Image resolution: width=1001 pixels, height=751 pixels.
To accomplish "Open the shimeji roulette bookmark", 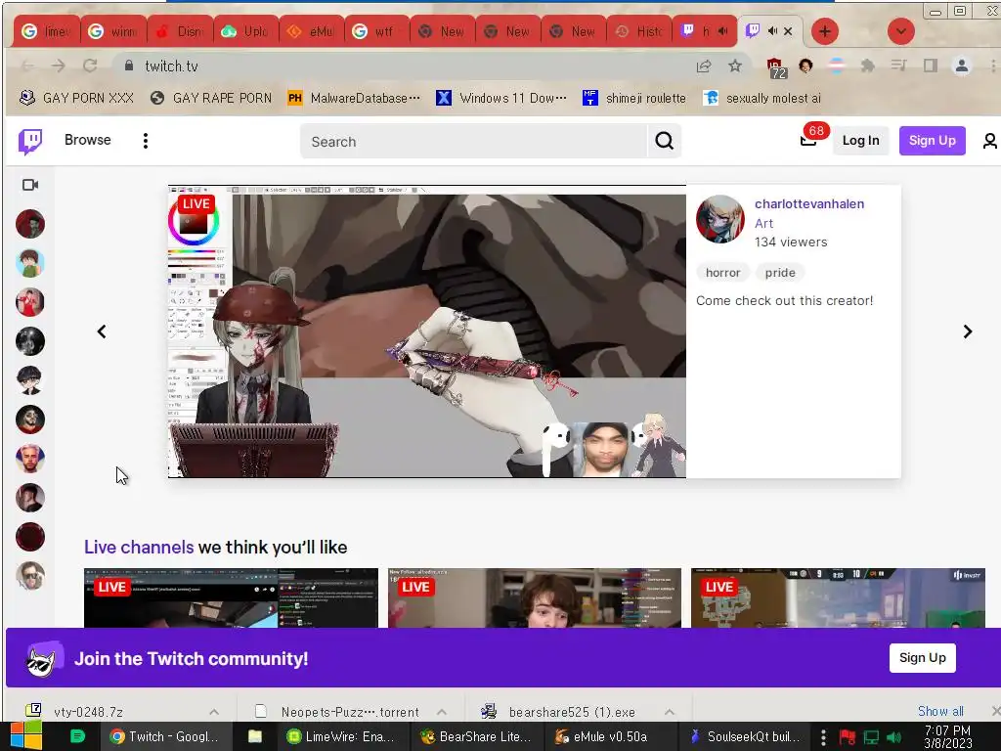I will click(x=634, y=98).
